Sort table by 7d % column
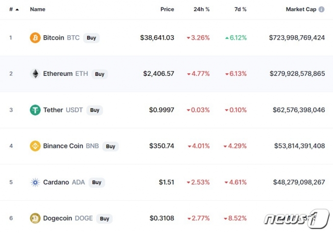The height and width of the screenshot is (233, 333). (240, 9)
